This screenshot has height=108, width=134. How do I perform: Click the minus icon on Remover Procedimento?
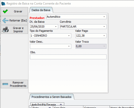pyautogui.click(x=5, y=84)
